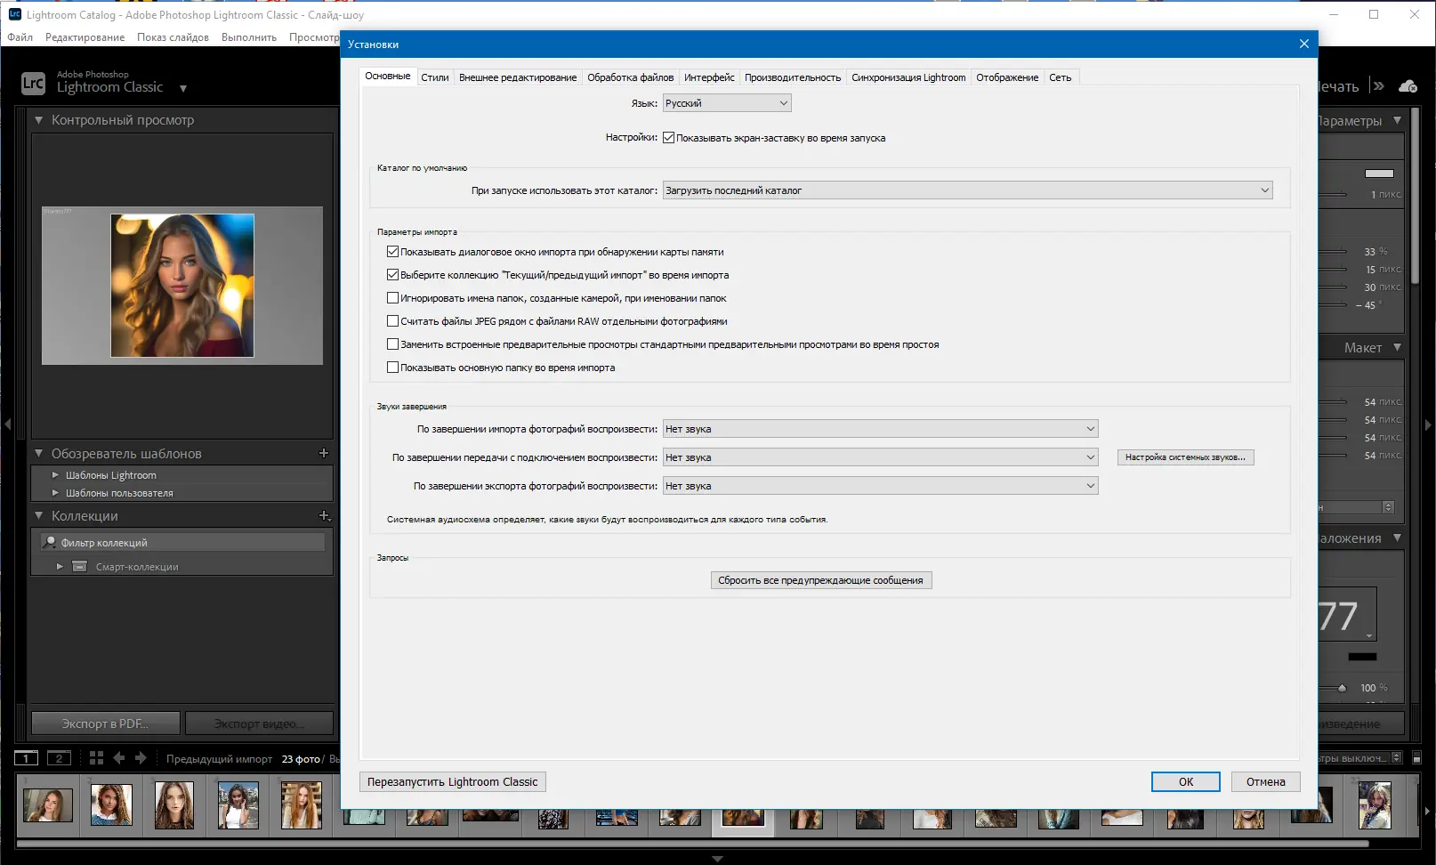Open the Редактирование menu

coord(85,37)
